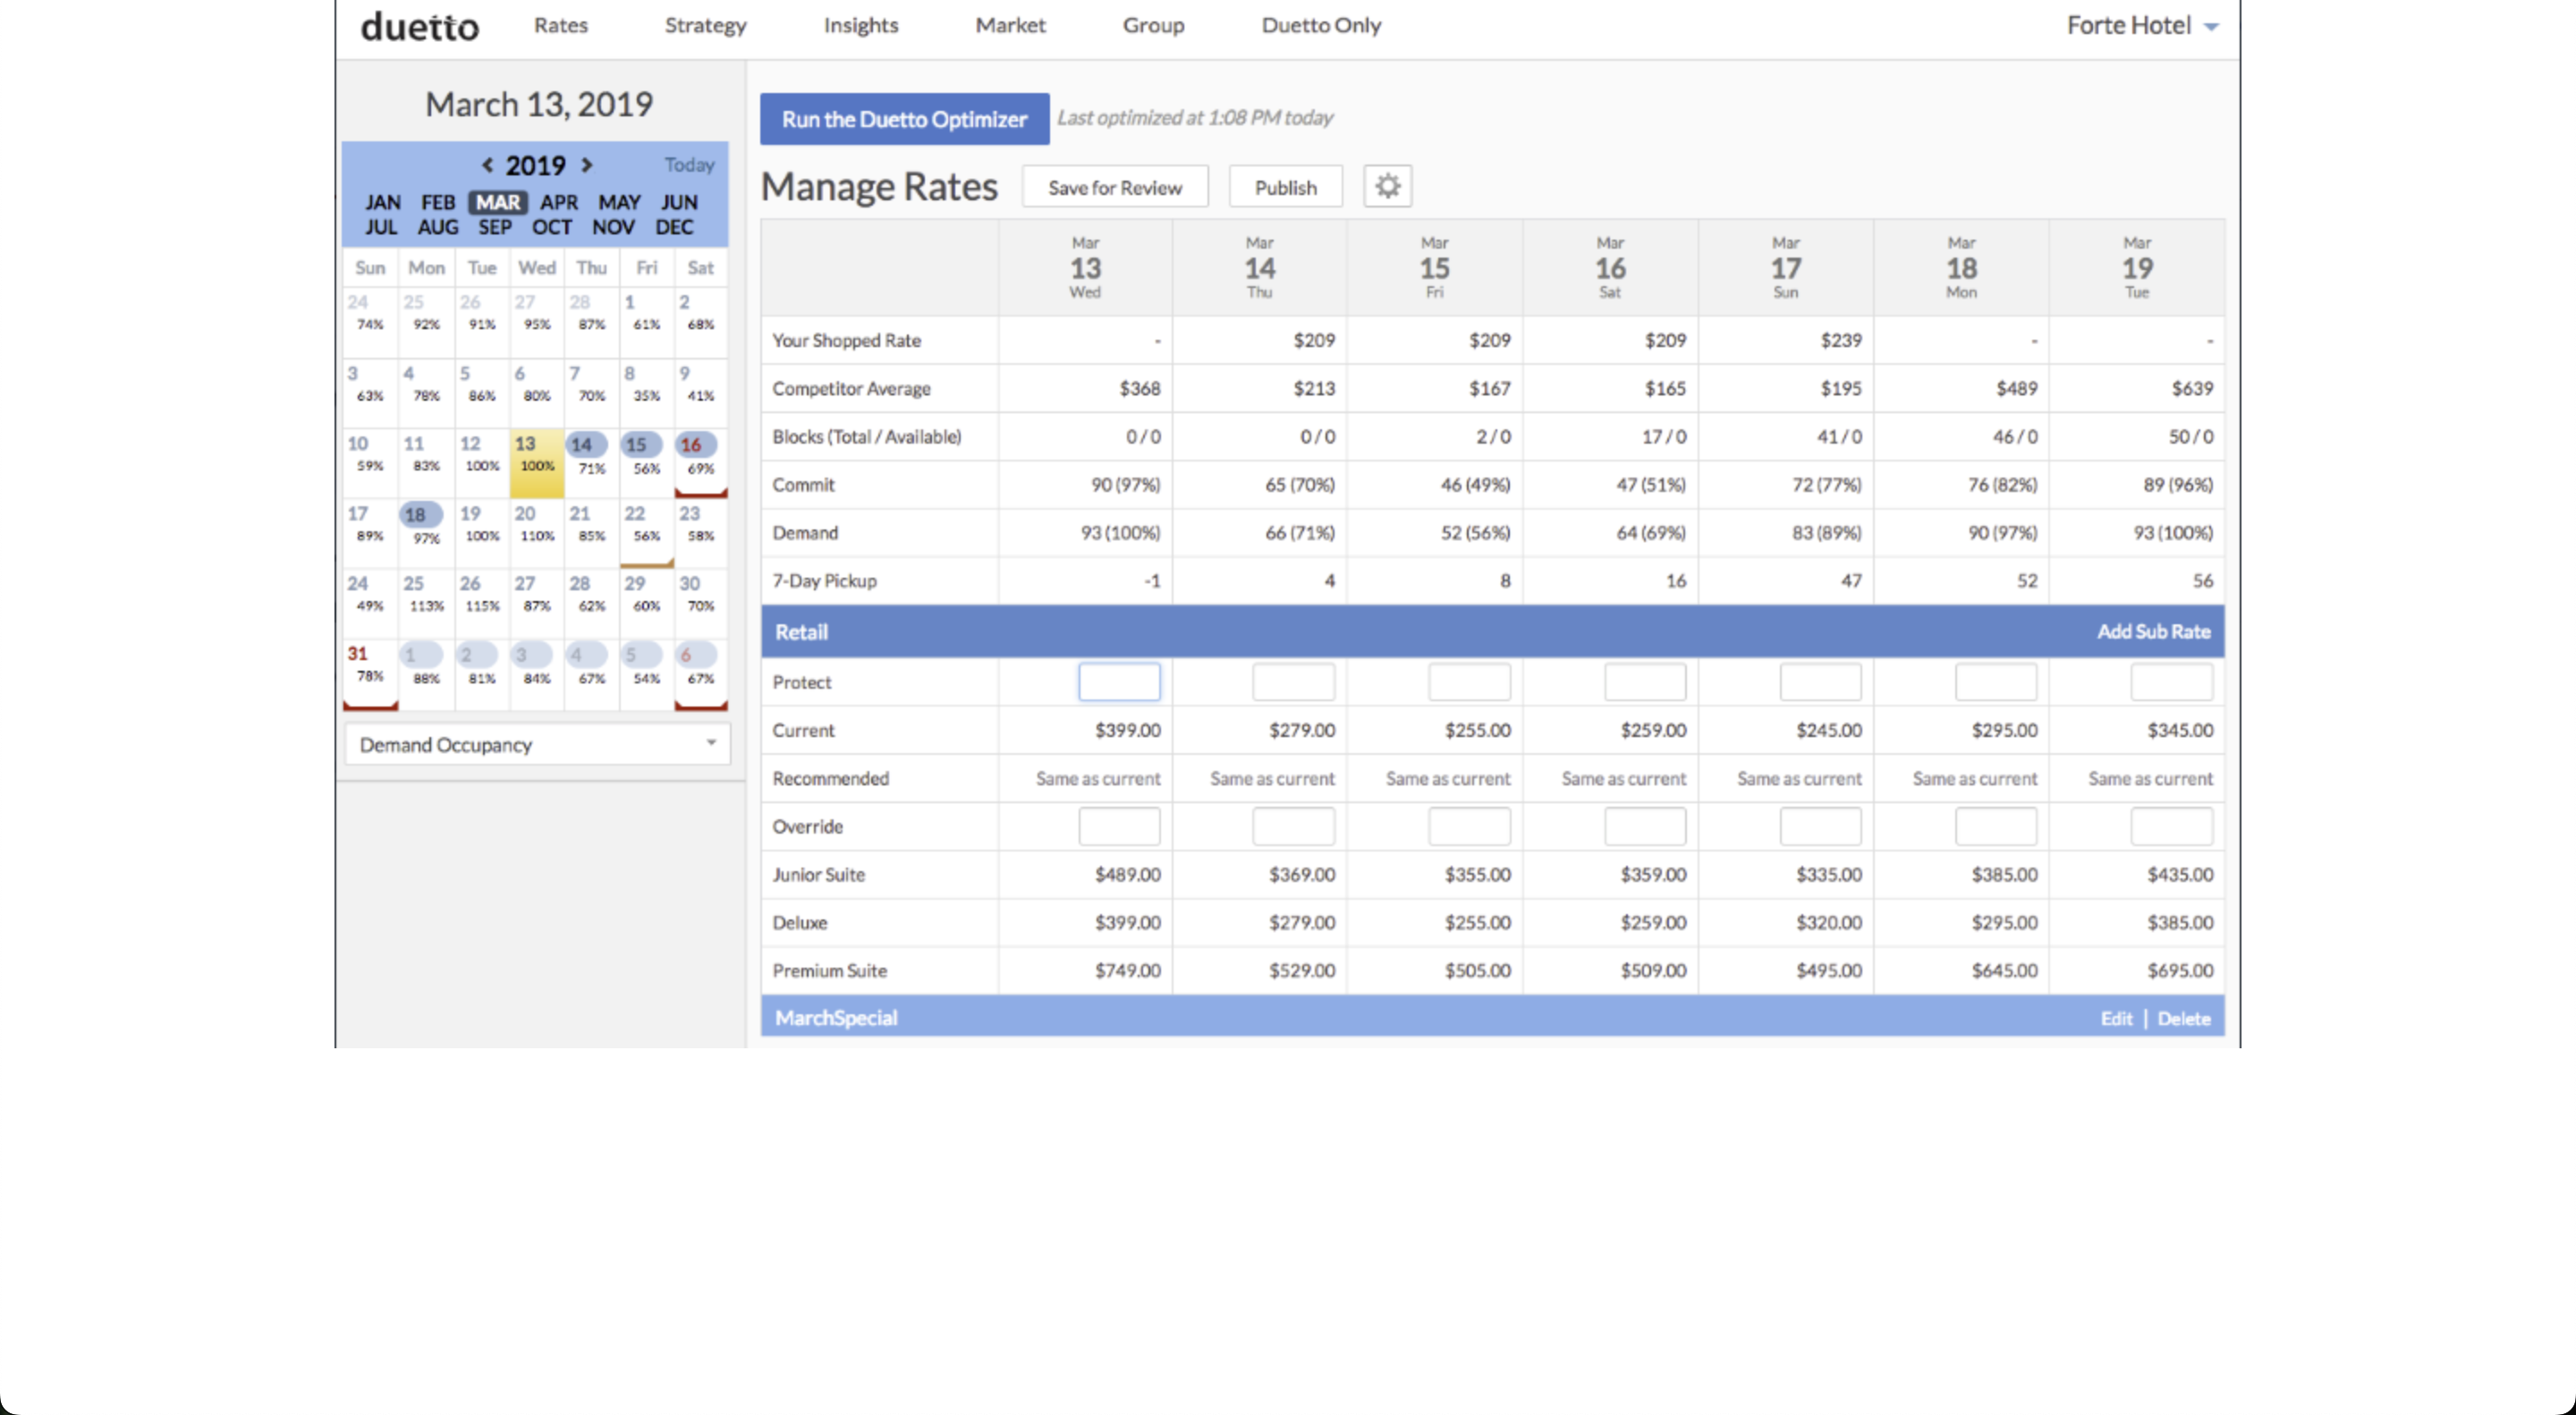Click Override input for Mar 19
2576x1415 pixels.
point(2172,826)
